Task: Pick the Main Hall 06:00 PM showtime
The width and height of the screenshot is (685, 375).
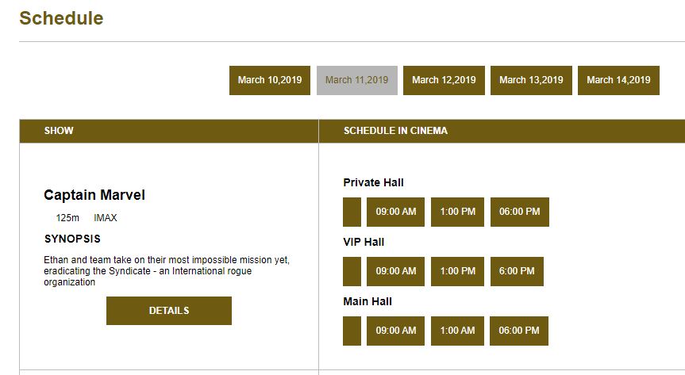Action: (519, 331)
